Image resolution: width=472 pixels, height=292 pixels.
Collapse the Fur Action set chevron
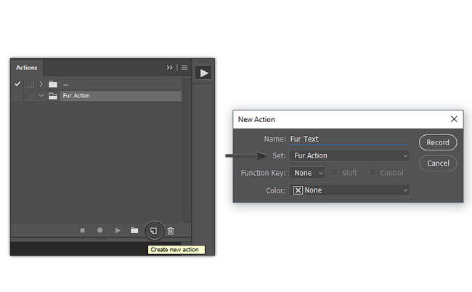(41, 96)
